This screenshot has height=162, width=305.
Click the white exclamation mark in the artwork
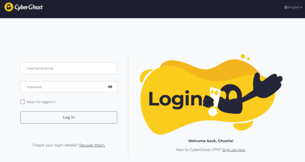[x=213, y=101]
